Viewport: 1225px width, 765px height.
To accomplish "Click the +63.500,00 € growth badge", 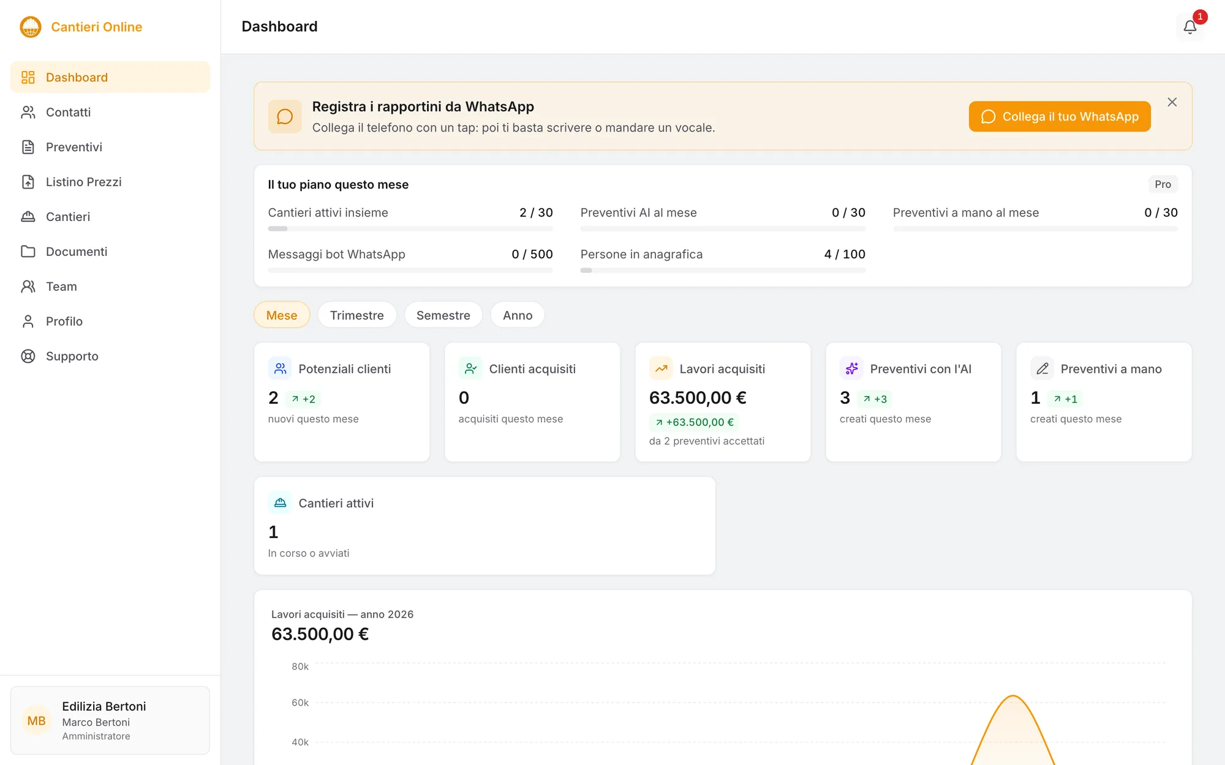I will [x=695, y=422].
